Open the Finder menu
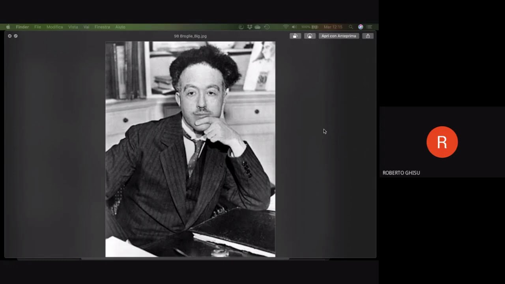Viewport: 505px width, 284px height. (22, 27)
